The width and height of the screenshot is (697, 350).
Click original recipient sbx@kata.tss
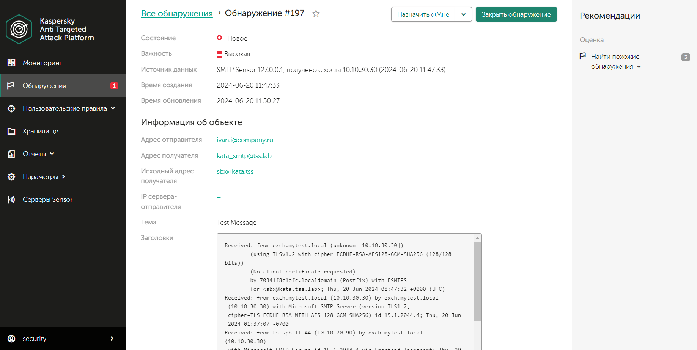coord(235,171)
